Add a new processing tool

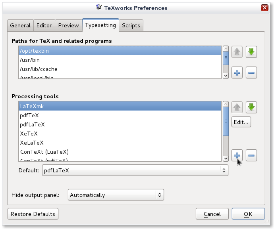(x=237, y=155)
